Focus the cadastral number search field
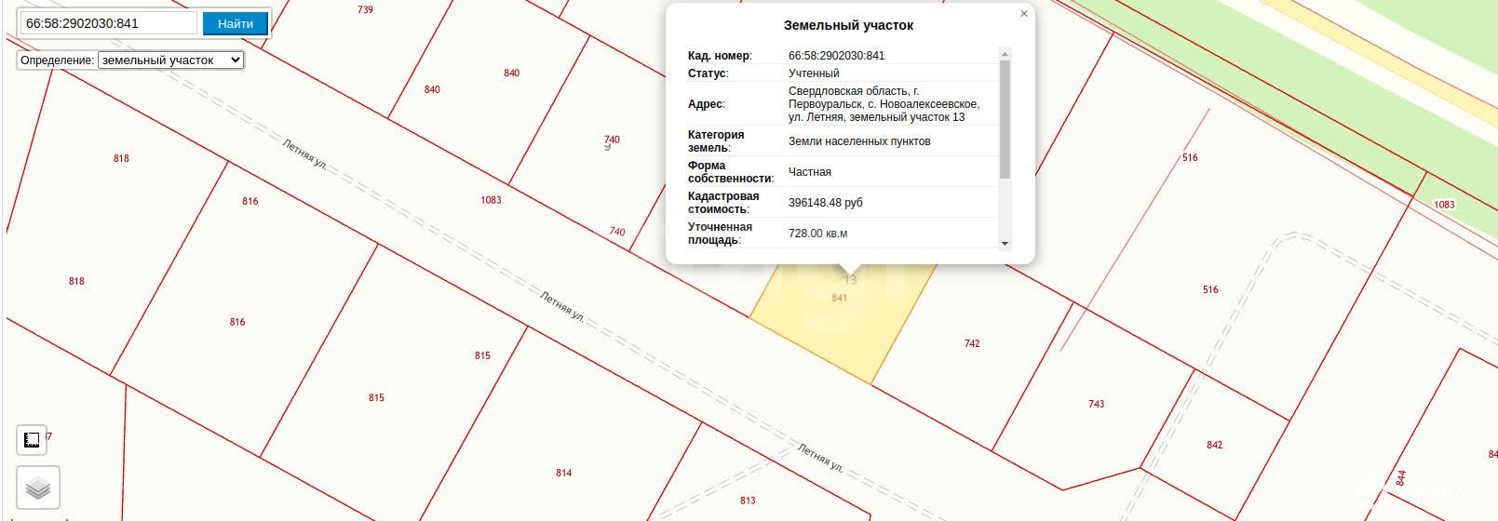The height and width of the screenshot is (521, 1498). pyautogui.click(x=108, y=23)
